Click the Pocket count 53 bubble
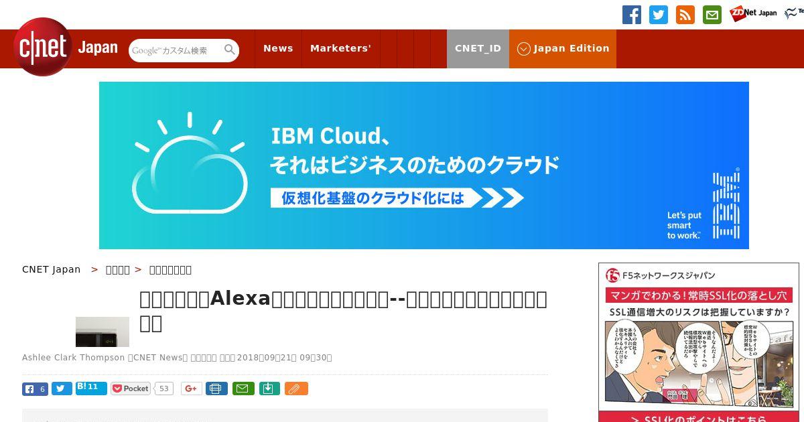804x422 pixels. coord(164,389)
